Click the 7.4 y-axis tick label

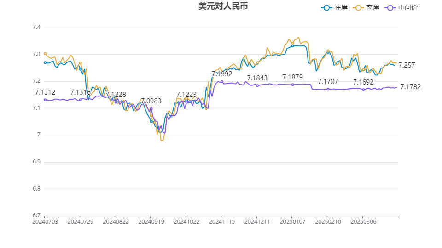pos(36,28)
